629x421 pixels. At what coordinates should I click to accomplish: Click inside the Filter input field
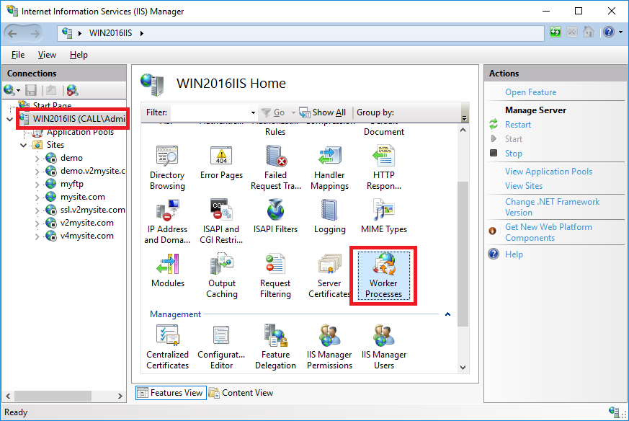point(210,112)
